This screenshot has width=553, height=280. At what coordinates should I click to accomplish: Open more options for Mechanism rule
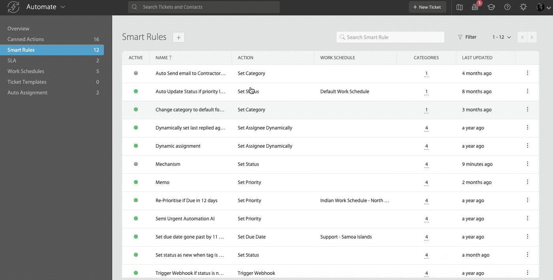527,164
